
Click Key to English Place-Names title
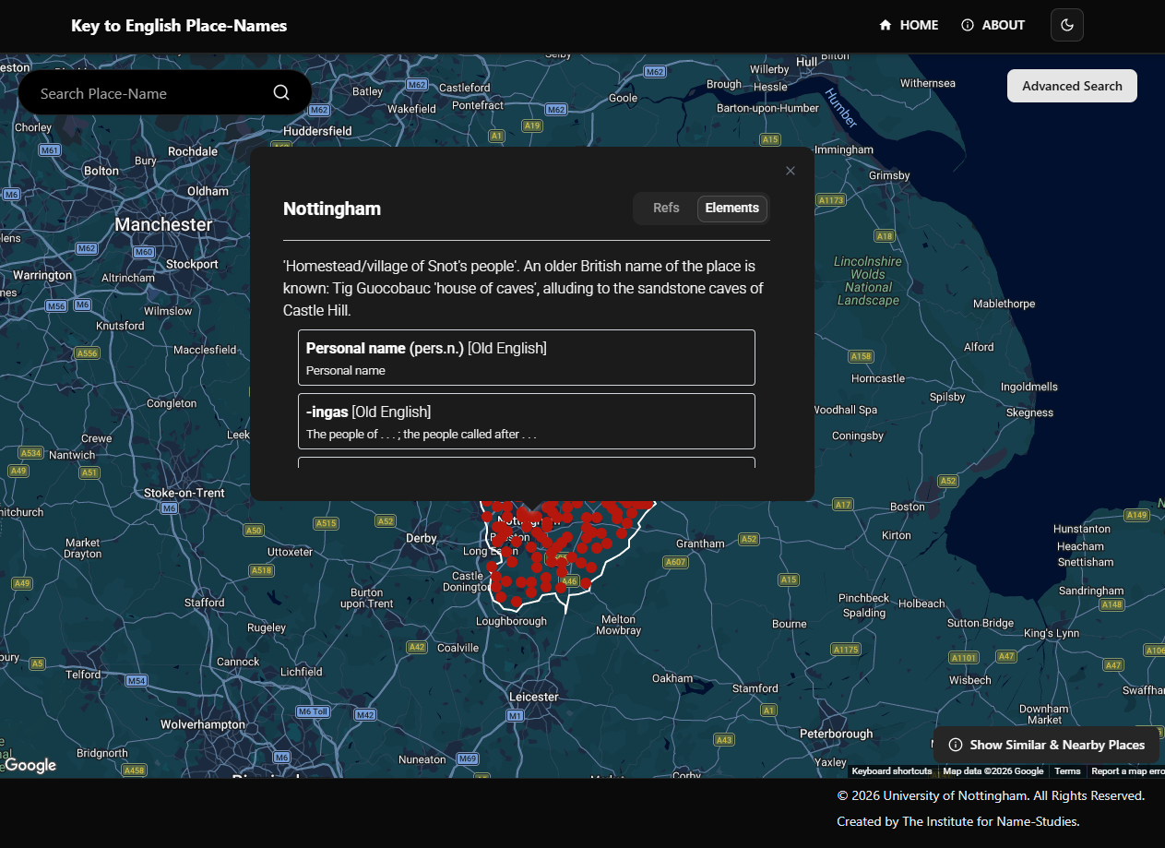pyautogui.click(x=179, y=26)
